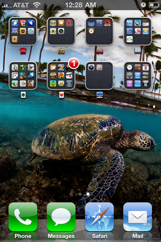161x242 pixels.
Task: Open the folder labeled with a red telephone
Action: [23, 31]
